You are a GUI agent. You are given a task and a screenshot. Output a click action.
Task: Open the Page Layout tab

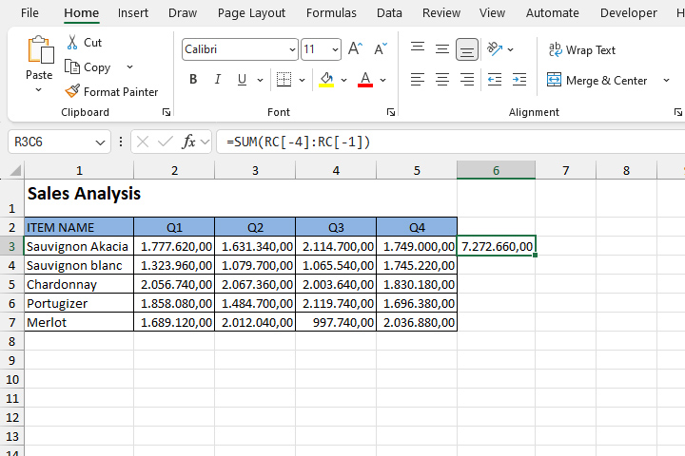click(x=251, y=13)
